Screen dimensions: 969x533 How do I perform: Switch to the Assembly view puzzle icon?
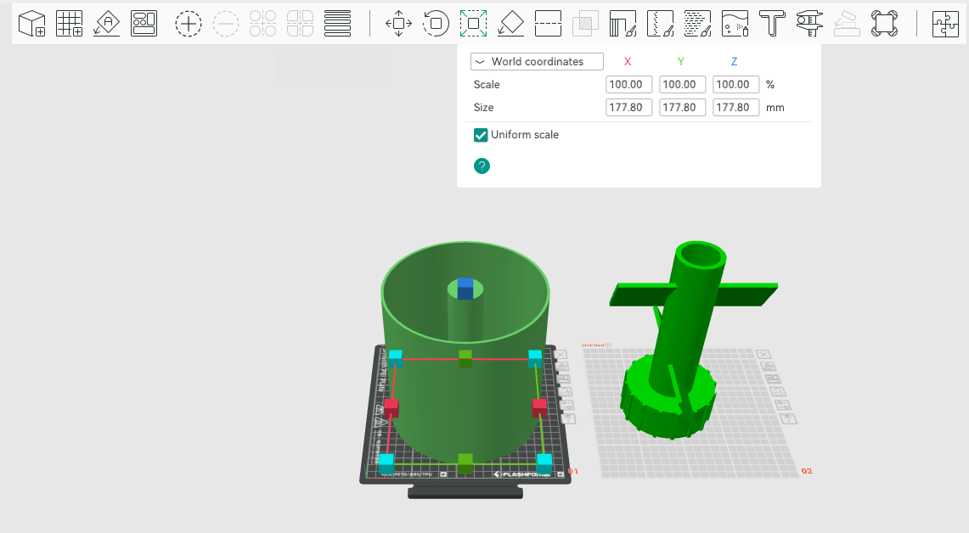[x=945, y=24]
